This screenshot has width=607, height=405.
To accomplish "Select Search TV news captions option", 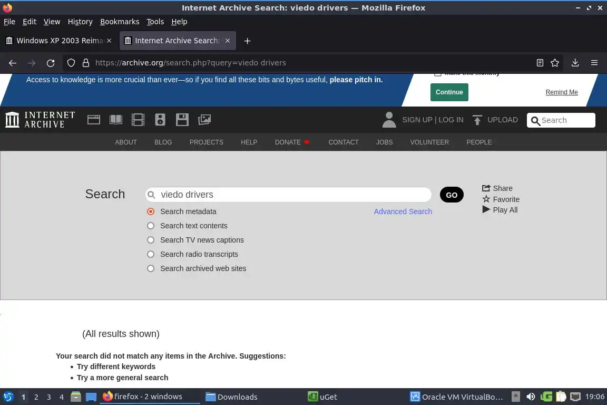I will click(x=151, y=240).
